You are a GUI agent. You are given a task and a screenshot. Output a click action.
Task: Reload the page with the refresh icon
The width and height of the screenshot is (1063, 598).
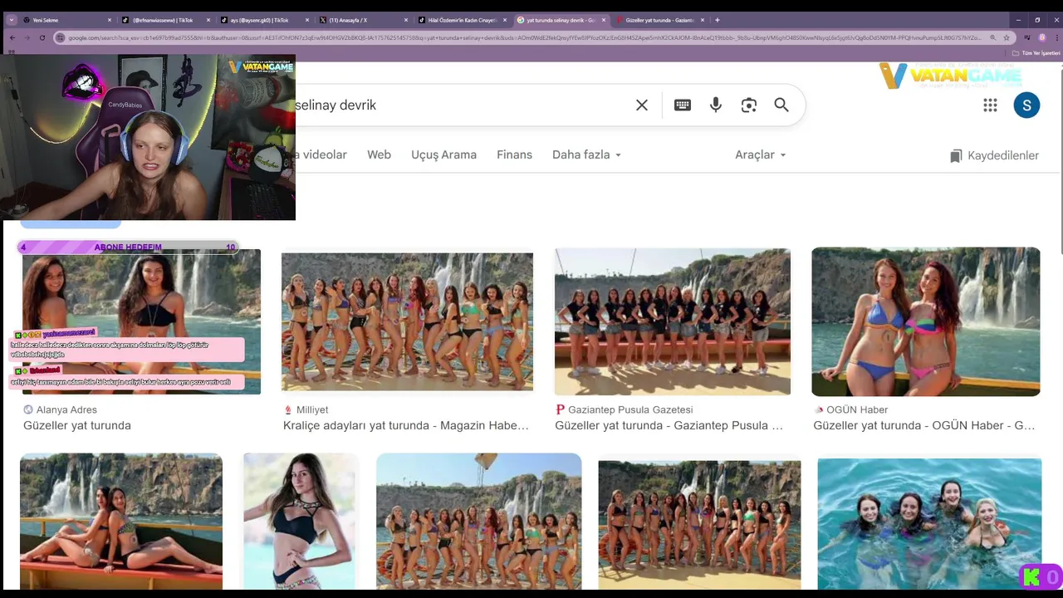point(42,37)
